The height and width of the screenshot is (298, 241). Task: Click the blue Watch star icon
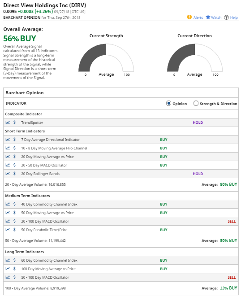click(208, 17)
